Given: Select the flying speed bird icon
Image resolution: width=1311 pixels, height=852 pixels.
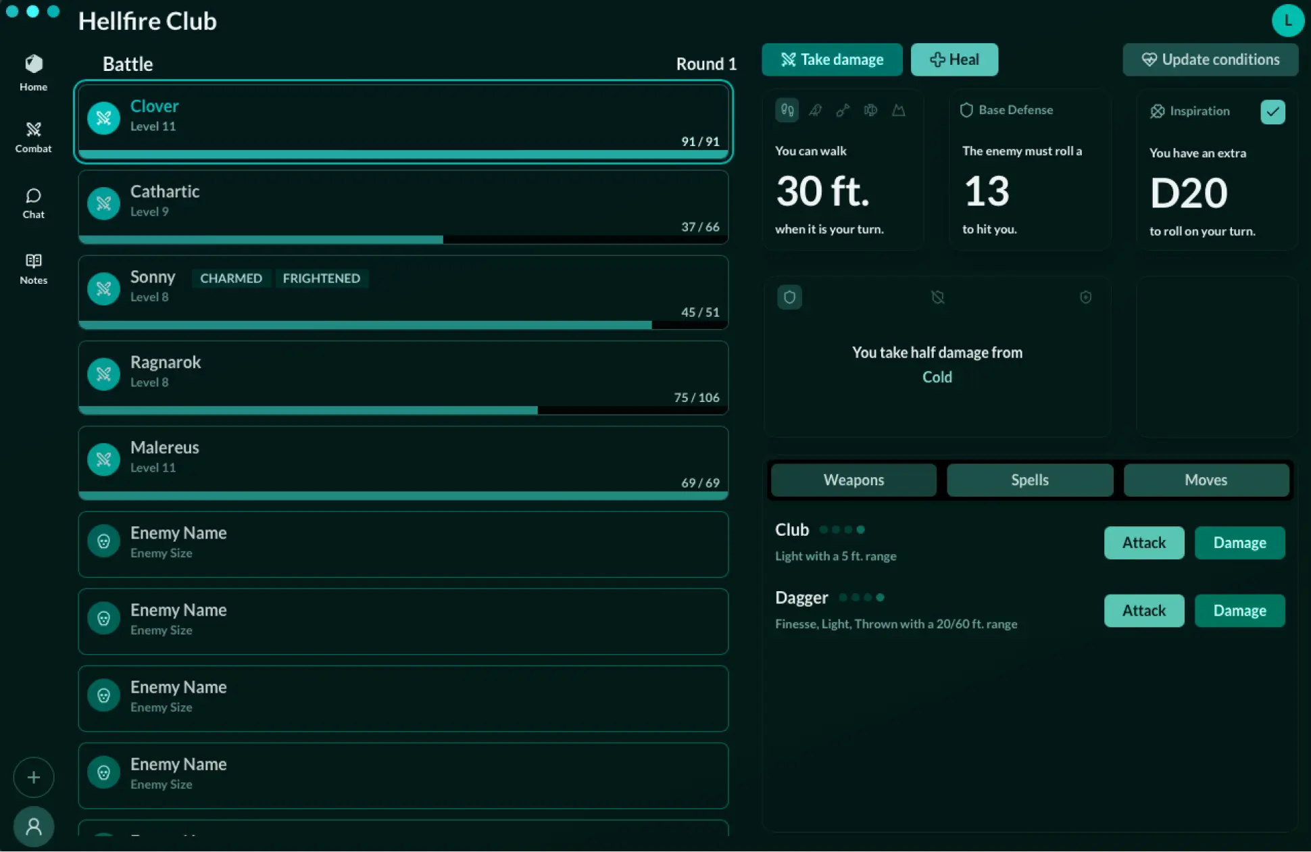Looking at the screenshot, I should click(x=815, y=110).
